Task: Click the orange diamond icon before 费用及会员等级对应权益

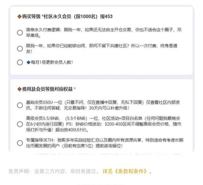Action: [x=20, y=89]
